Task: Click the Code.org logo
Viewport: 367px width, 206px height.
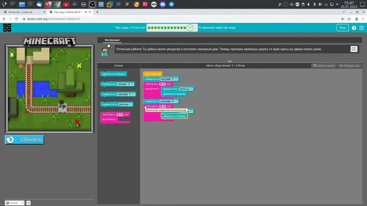Action: pos(7,27)
